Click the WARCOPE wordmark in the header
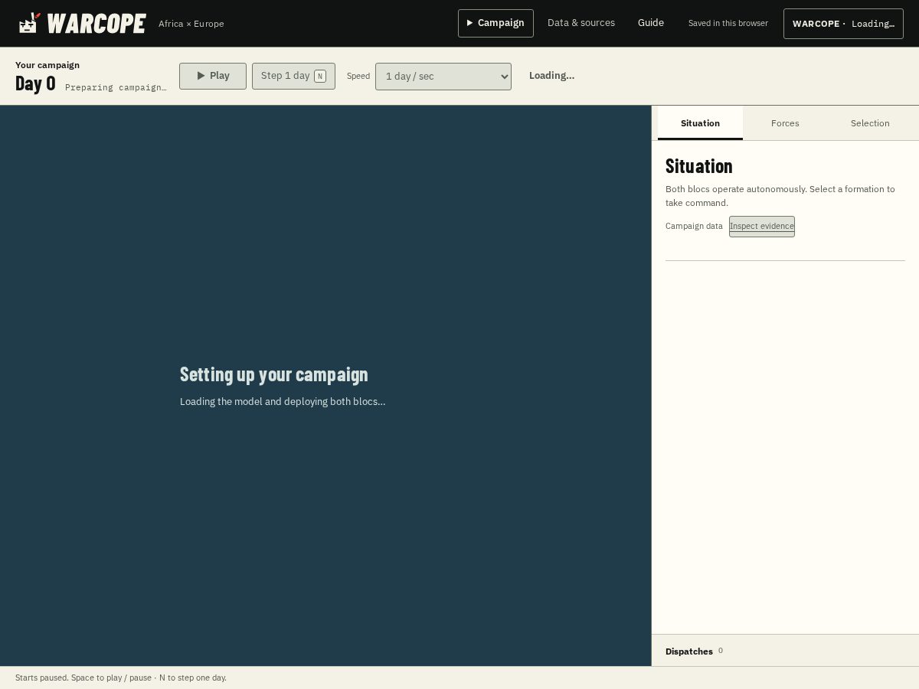 pyautogui.click(x=96, y=24)
